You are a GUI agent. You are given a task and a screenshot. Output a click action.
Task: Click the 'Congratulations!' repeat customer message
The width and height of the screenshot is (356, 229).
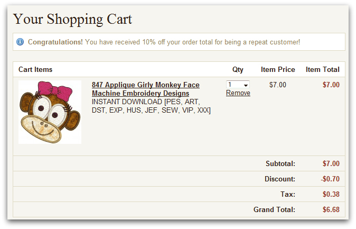click(164, 42)
